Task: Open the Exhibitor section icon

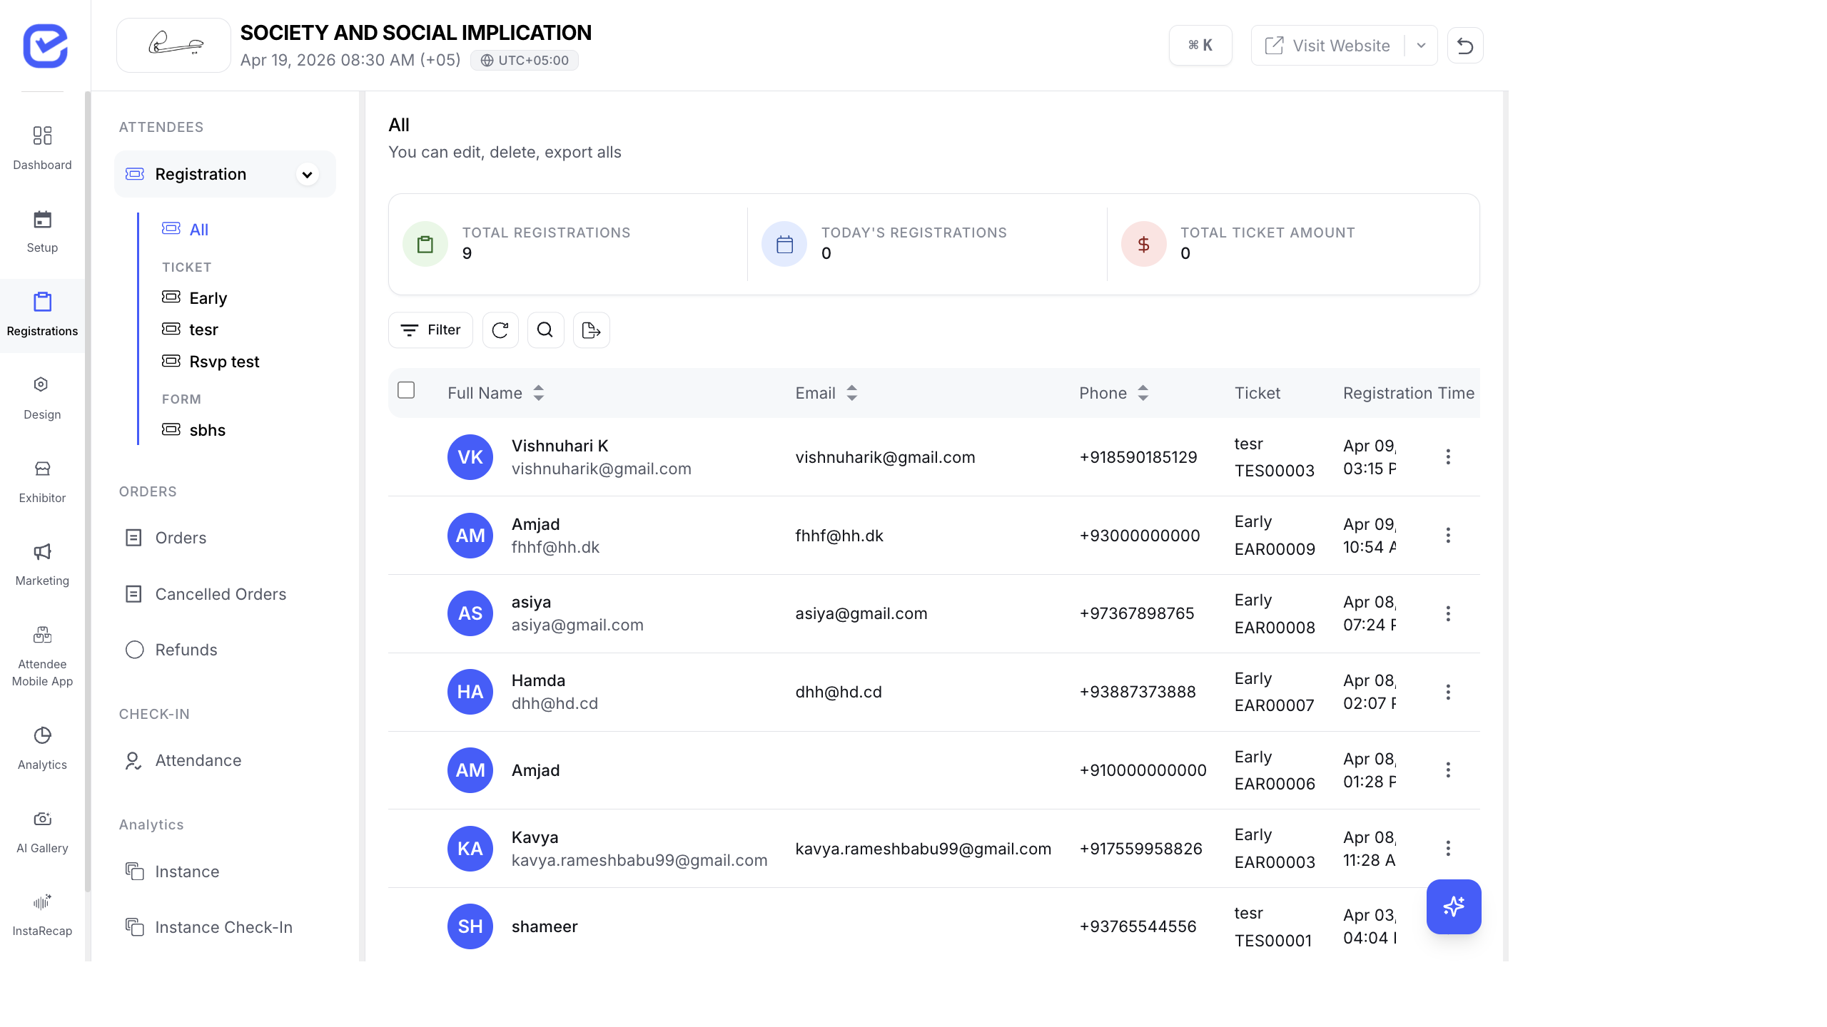Action: [x=42, y=469]
